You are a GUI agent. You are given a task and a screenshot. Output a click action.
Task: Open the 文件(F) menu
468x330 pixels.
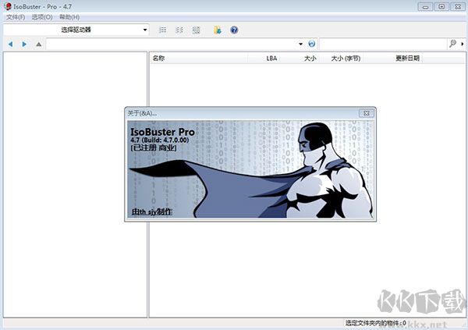(16, 17)
